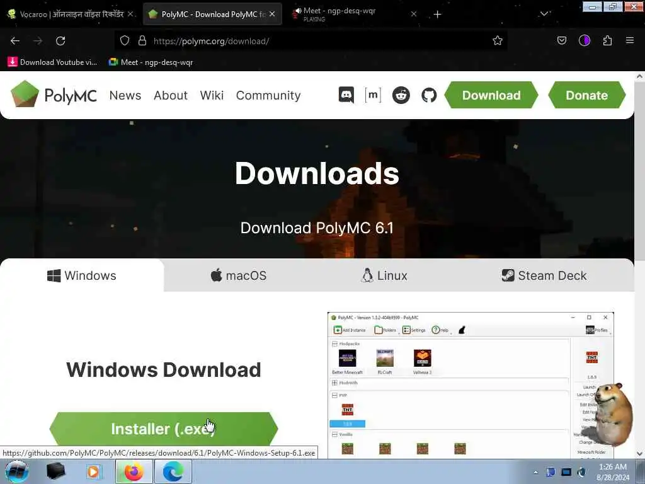Viewport: 645px width, 484px height.
Task: Open the Wiki link
Action: click(x=212, y=95)
